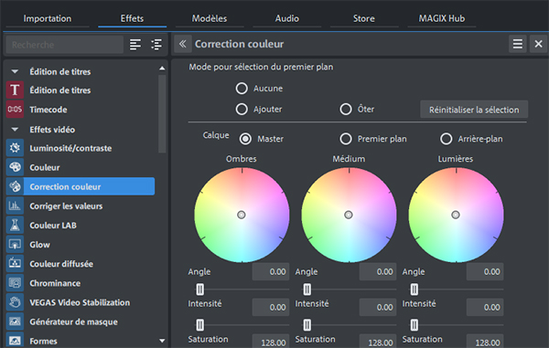Click the Ombres Intensité slider handle
The width and height of the screenshot is (549, 348).
click(x=199, y=325)
